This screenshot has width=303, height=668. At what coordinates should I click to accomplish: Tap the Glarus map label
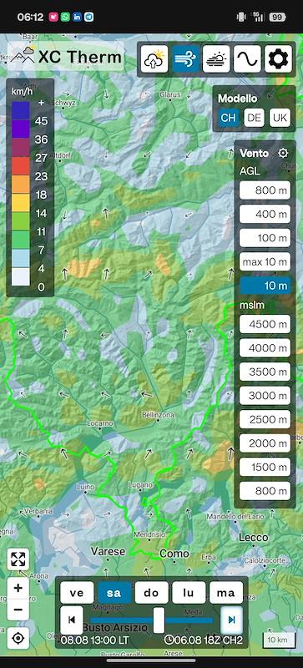click(x=170, y=95)
